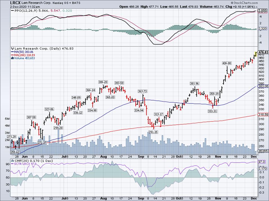This screenshot has width=269, height=201.
Task: Click the red 318.59 MA tag on right axis
Action: 263,115
